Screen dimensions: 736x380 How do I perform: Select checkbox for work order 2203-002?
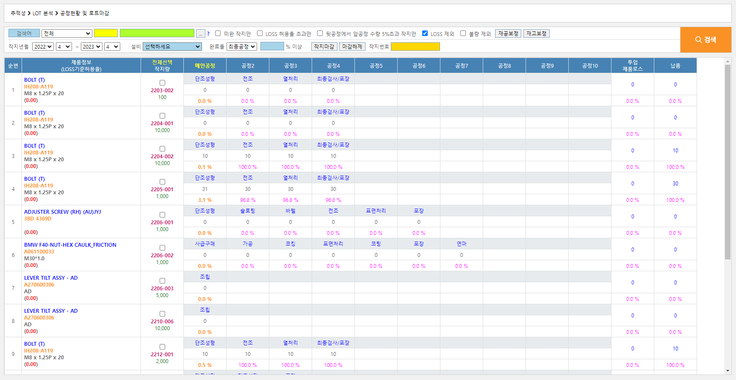(x=162, y=83)
